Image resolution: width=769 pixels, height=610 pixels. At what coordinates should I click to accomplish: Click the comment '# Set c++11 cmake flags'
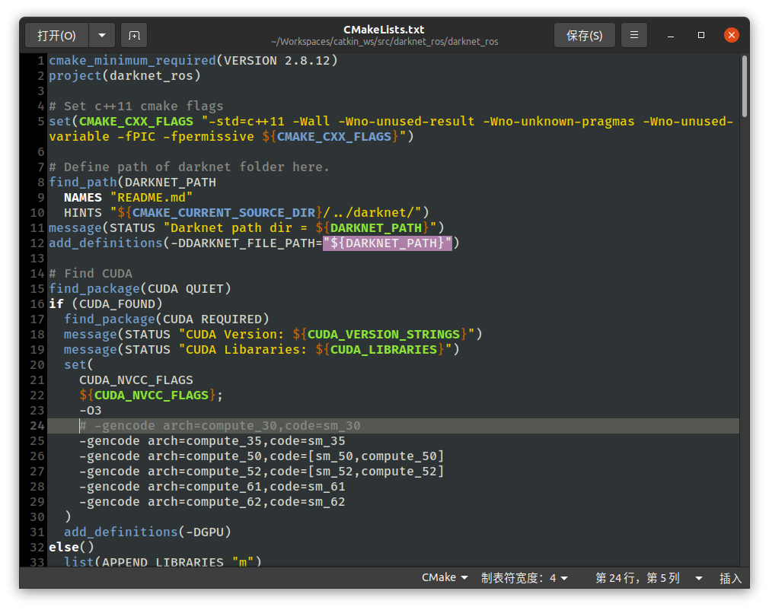[x=136, y=106]
